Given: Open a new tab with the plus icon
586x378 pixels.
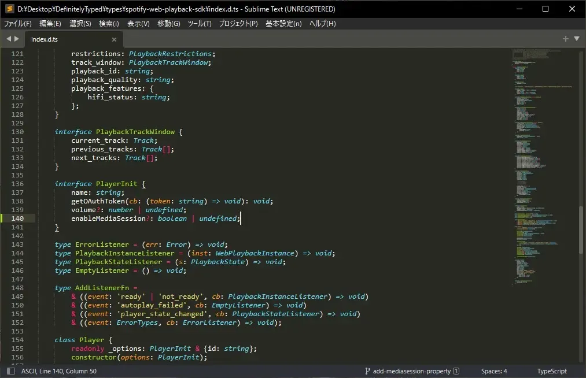Looking at the screenshot, I should 565,39.
